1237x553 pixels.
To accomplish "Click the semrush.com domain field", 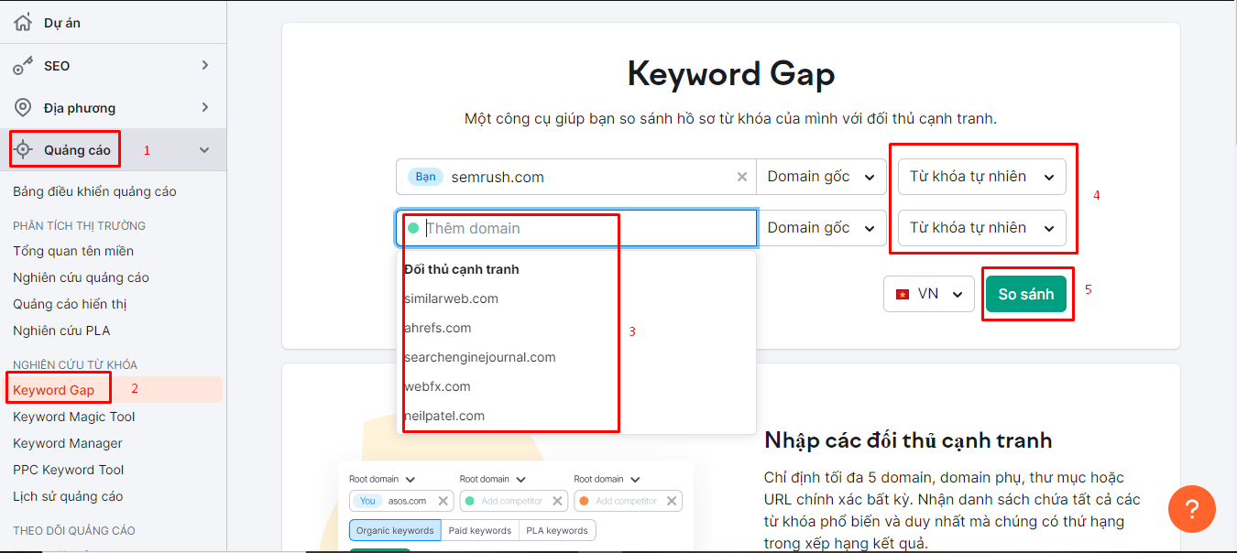I will (576, 177).
